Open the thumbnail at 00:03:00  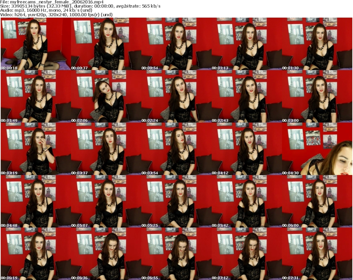[x=317, y=96]
